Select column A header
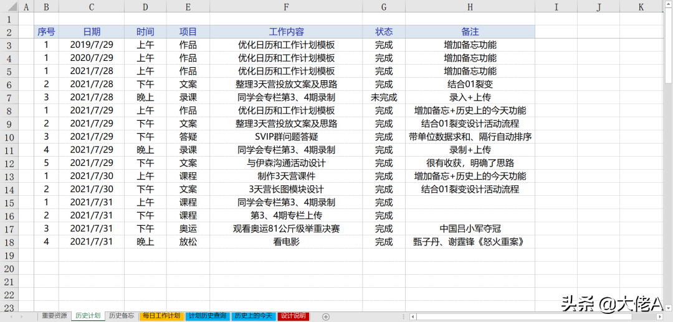The height and width of the screenshot is (322, 673). tap(27, 6)
